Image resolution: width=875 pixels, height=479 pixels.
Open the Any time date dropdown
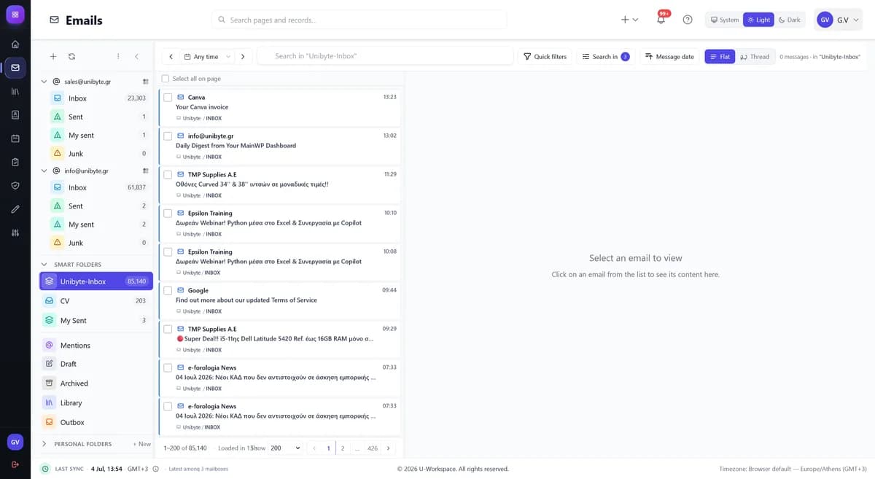pyautogui.click(x=207, y=56)
